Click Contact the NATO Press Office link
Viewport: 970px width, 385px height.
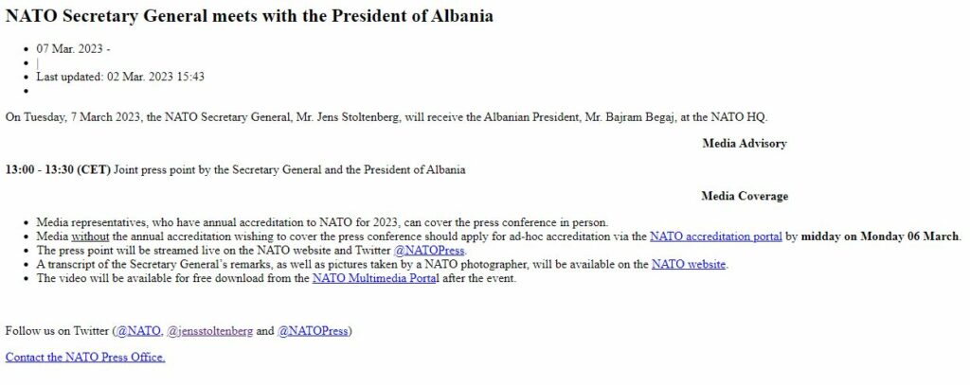pos(85,357)
